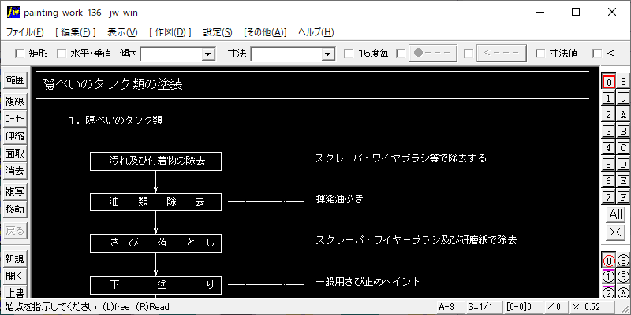
Task: Enable the 水平・垂直 checkbox
Action: 62,54
